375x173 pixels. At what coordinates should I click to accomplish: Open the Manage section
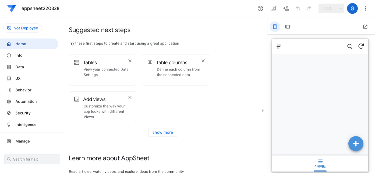[29, 141]
